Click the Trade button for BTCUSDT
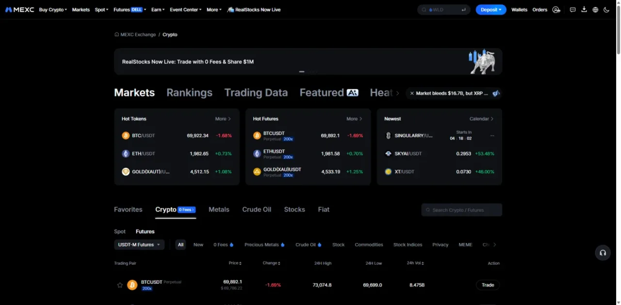The width and height of the screenshot is (621, 305). click(488, 285)
